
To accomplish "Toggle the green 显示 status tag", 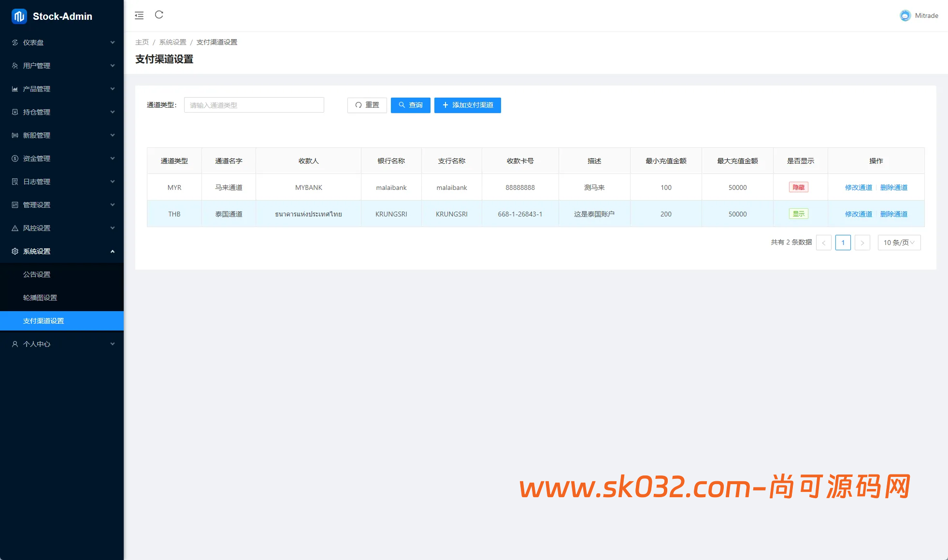I will 798,214.
